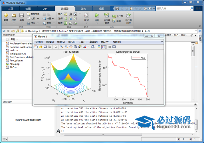Click the editor vertical scrollbar thumb
This screenshot has width=204, height=143.
pos(193,51)
